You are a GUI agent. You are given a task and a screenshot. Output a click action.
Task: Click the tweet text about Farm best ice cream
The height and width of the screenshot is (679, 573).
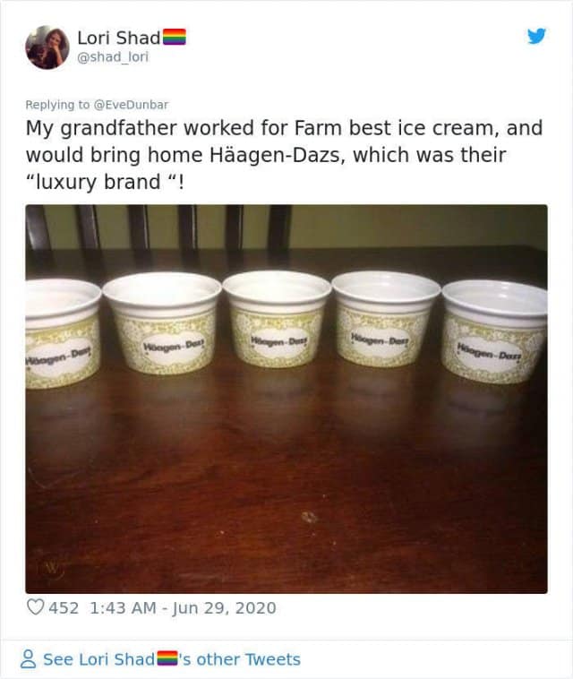(284, 155)
